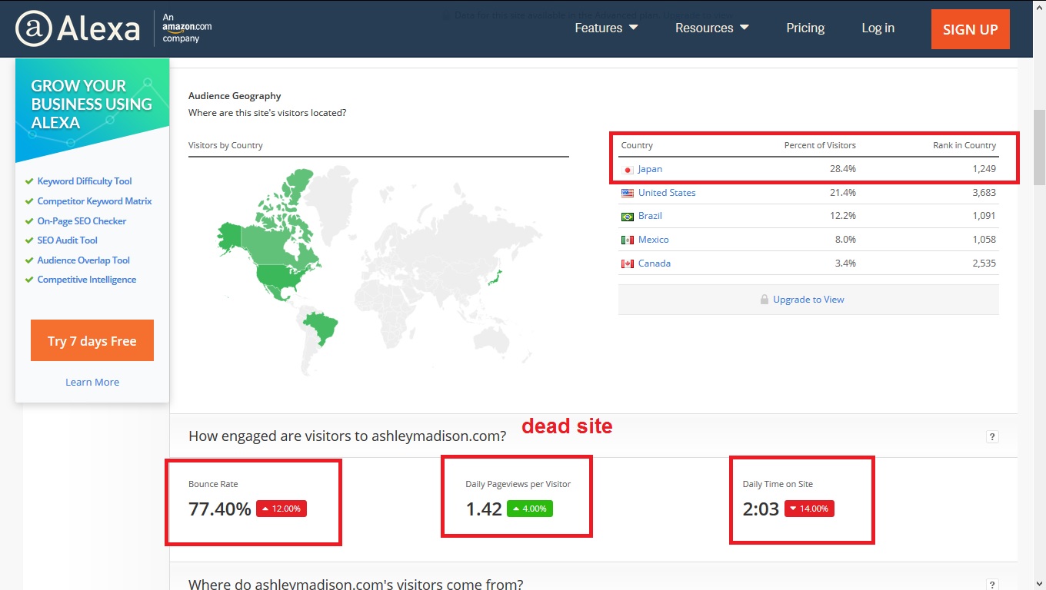Click the Try 7 days Free button

[x=92, y=340]
